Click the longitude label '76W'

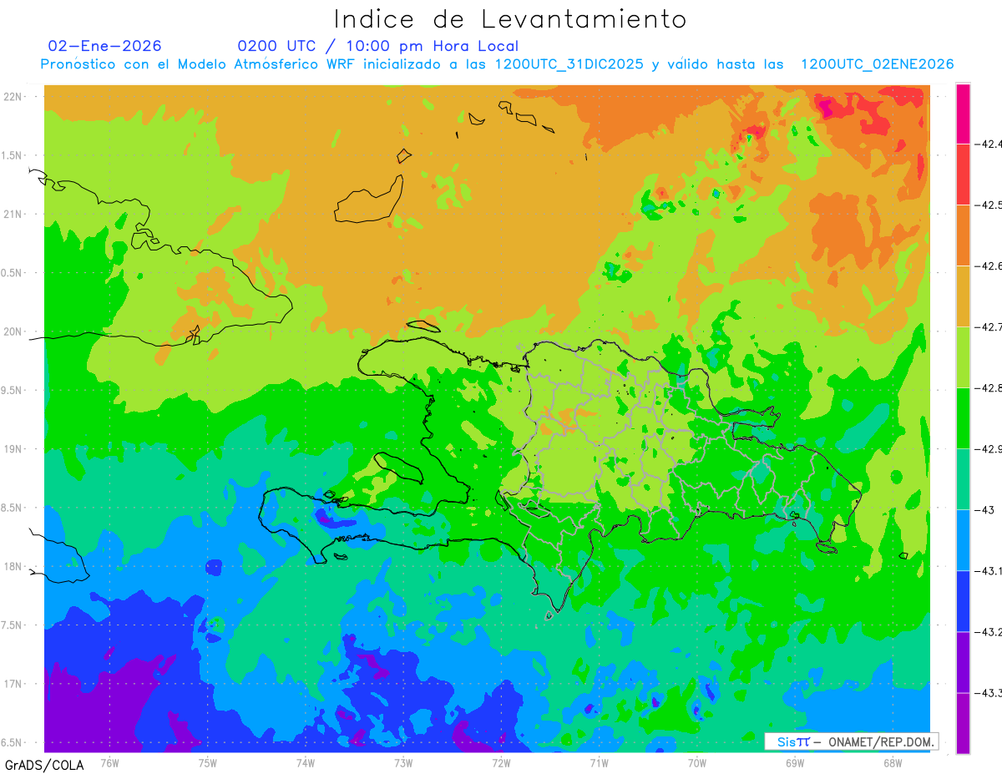[x=109, y=763]
